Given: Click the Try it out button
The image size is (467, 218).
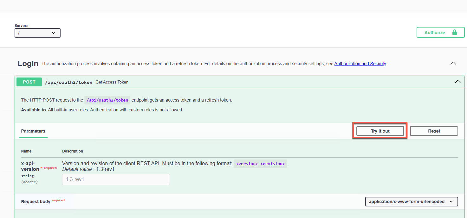Looking at the screenshot, I should (x=380, y=131).
